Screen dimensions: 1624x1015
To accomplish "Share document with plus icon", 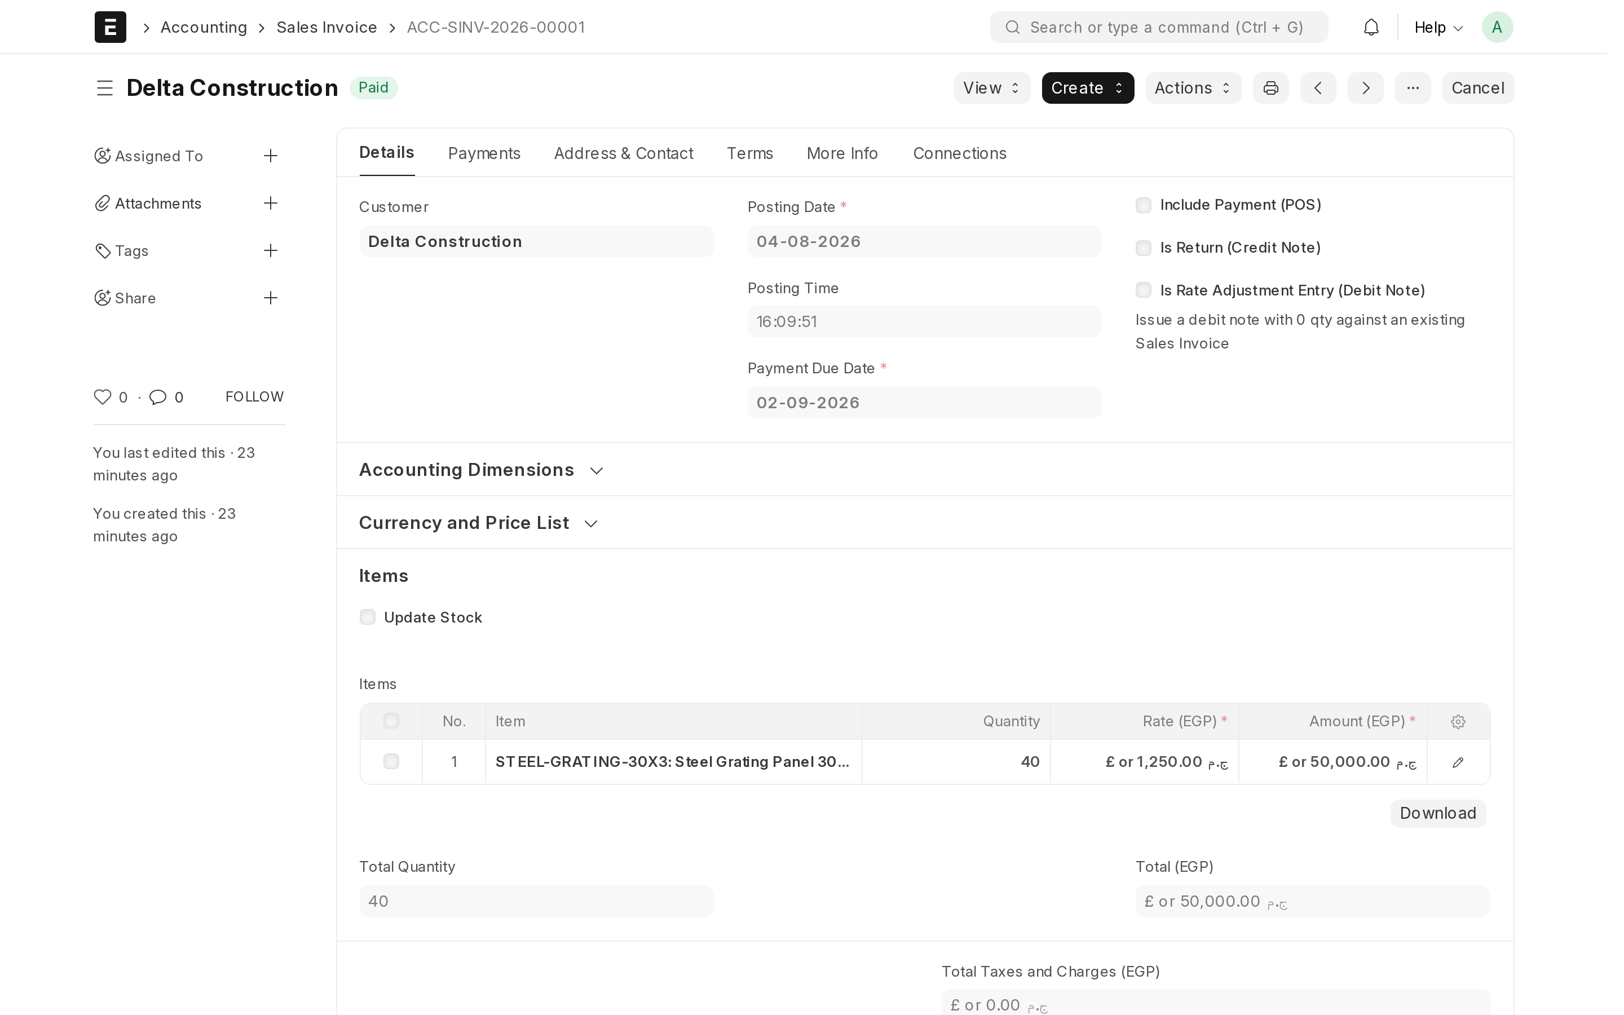I will 271,297.
